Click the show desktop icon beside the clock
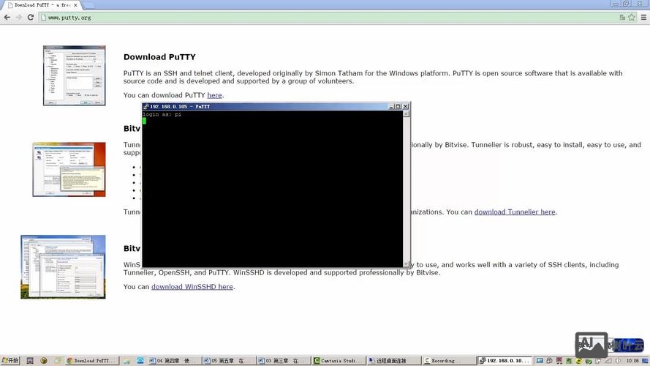 pyautogui.click(x=645, y=361)
